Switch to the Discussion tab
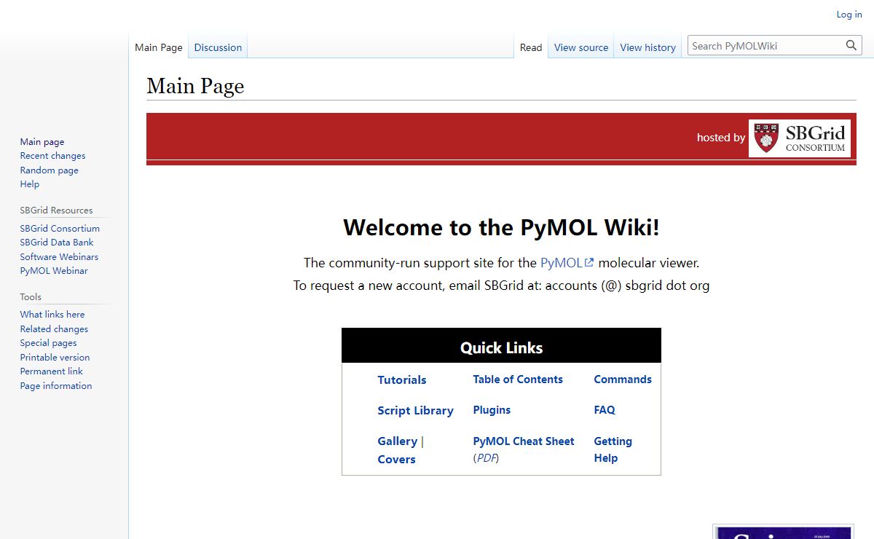The image size is (874, 539). coord(218,47)
